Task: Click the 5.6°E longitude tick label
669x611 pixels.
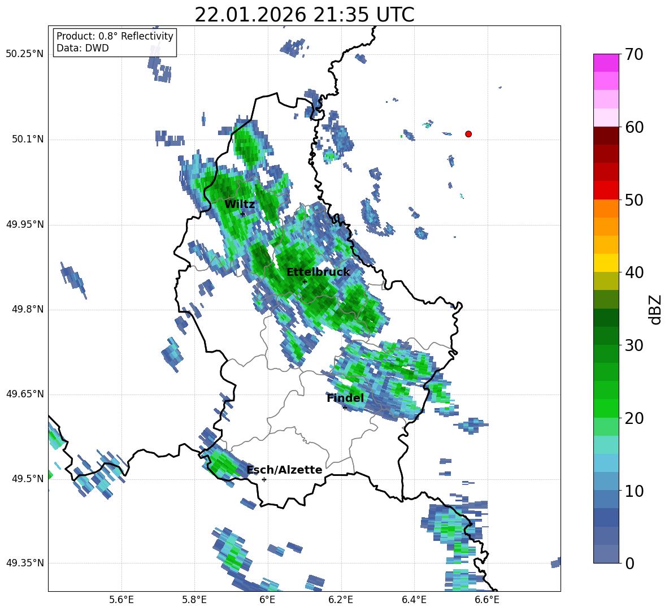Action: point(121,600)
